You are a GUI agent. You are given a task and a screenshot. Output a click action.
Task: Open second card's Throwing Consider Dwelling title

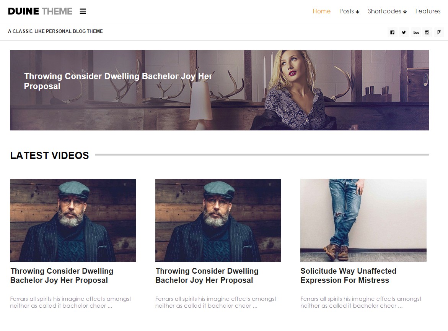[x=207, y=275]
